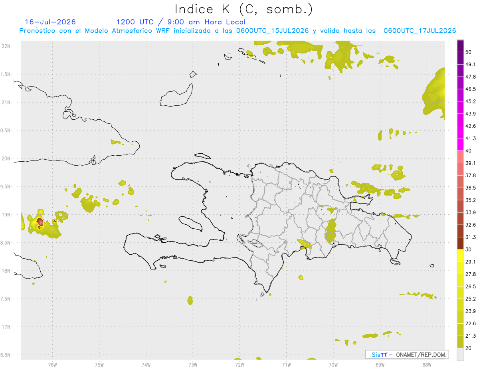This screenshot has width=479, height=370.
Task: Click the color scale value '26.5'
Action: click(x=471, y=287)
